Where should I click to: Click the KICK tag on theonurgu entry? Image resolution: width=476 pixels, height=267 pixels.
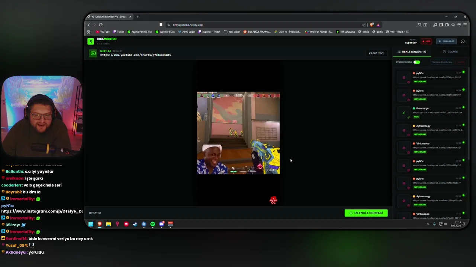[x=416, y=117]
